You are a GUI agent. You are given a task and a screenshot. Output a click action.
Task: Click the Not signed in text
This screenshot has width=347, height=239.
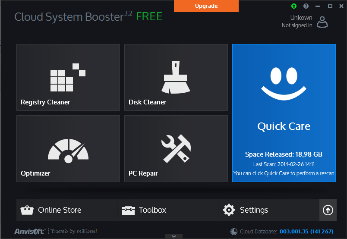pos(297,25)
